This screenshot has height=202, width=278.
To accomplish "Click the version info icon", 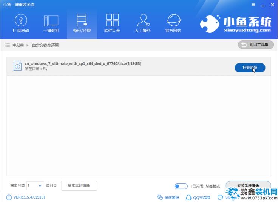I will tap(9, 197).
